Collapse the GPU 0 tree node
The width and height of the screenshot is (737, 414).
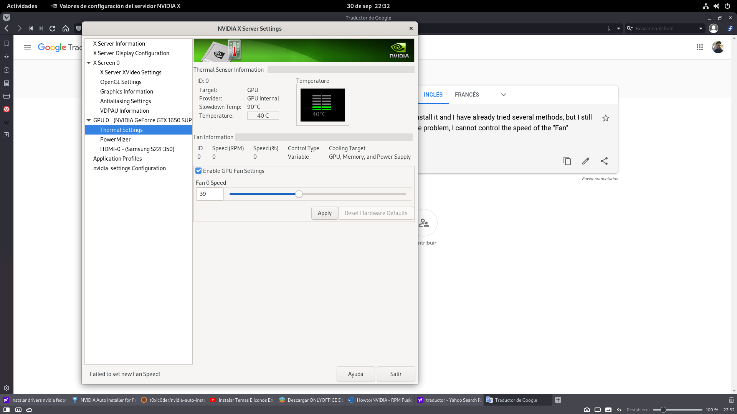[x=89, y=120]
